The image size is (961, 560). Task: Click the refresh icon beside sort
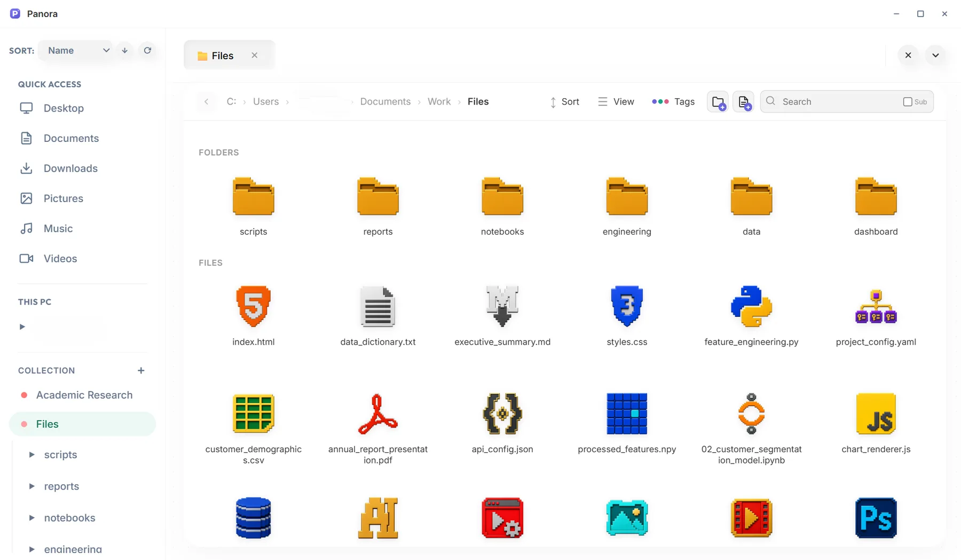tap(147, 50)
